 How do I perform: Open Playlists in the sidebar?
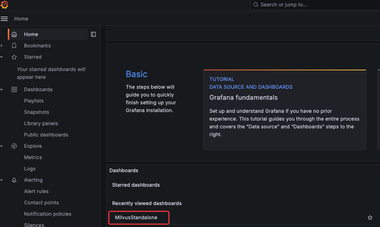[34, 101]
